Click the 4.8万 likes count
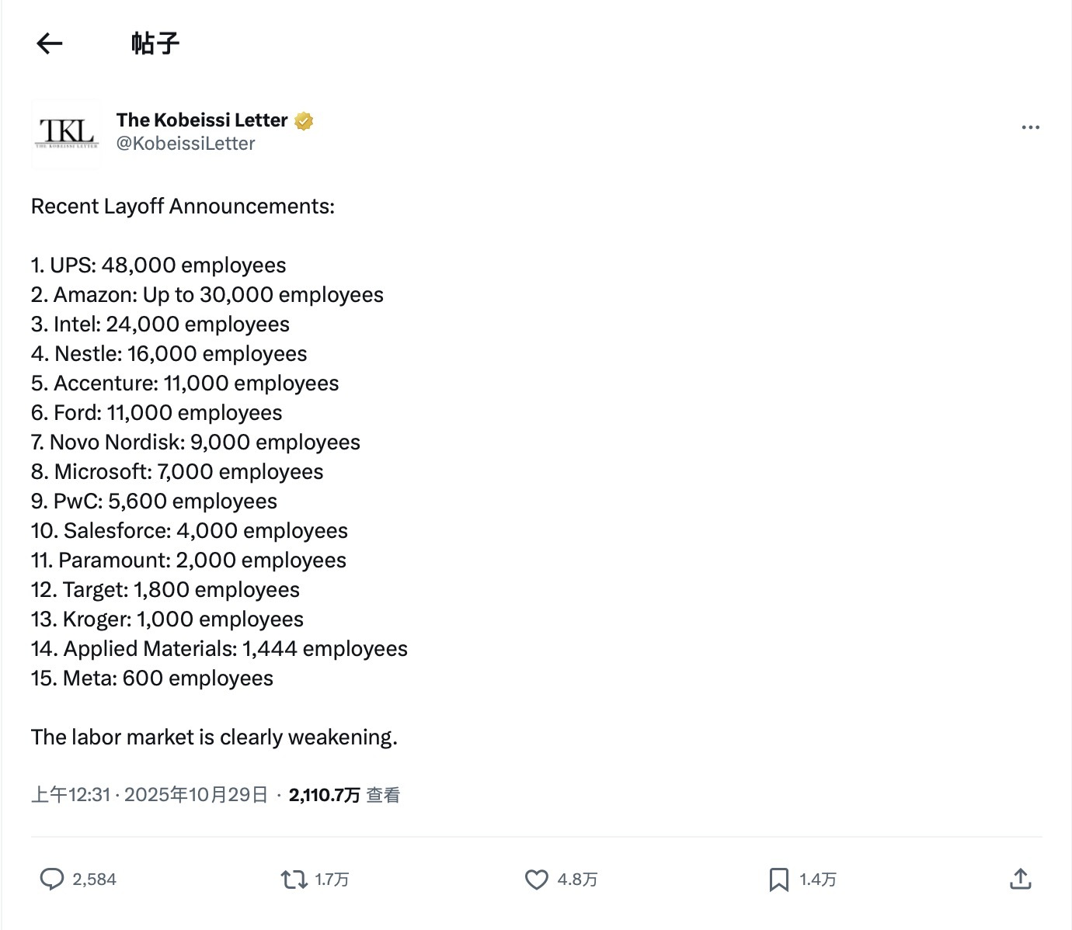The width and height of the screenshot is (1072, 930). pyautogui.click(x=577, y=880)
